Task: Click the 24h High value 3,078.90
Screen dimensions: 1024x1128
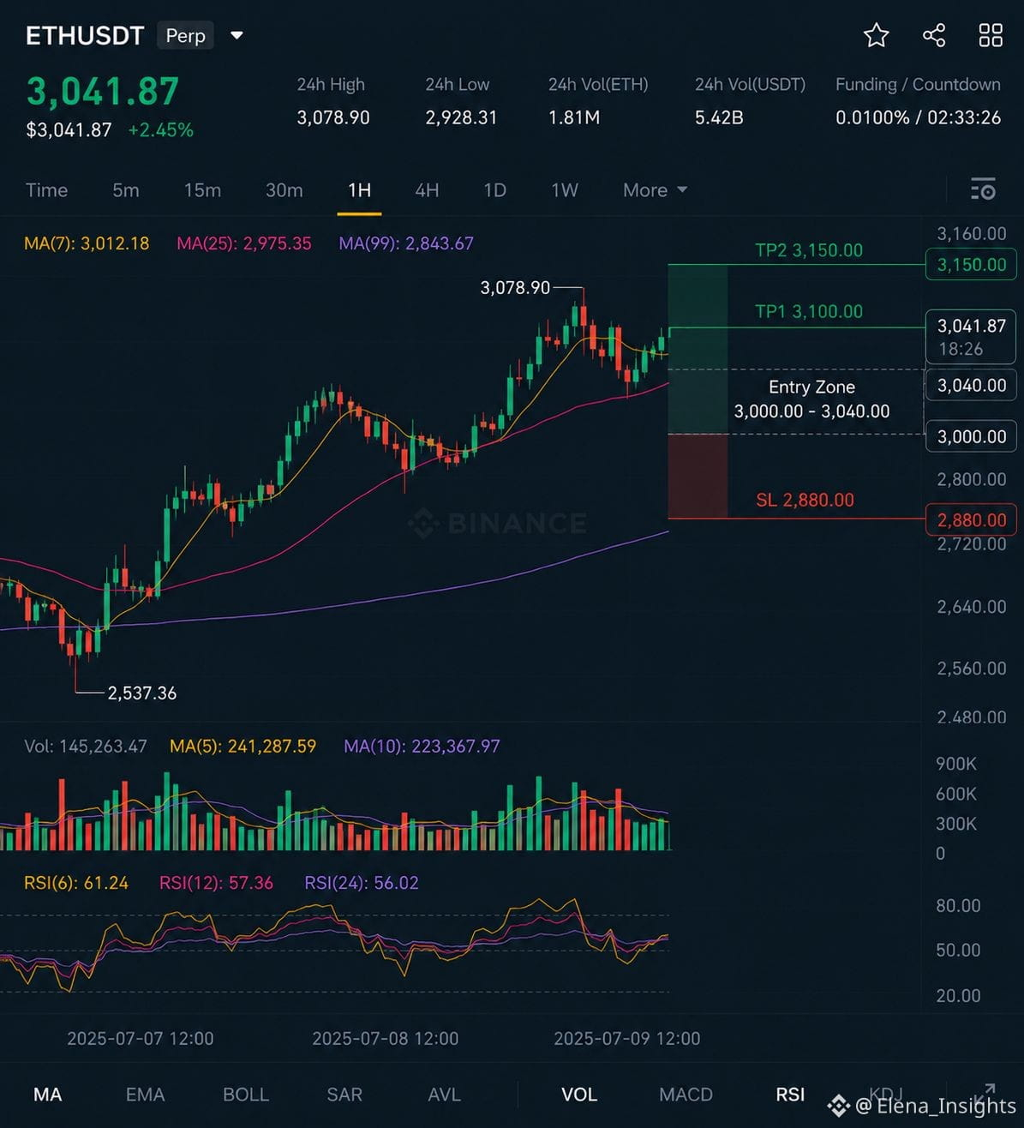Action: tap(333, 117)
